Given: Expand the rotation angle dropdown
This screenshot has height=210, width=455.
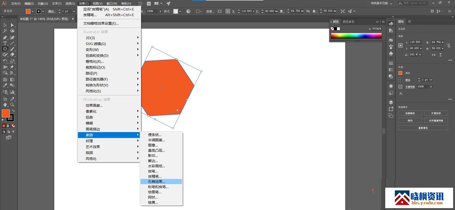Looking at the screenshot, I should (x=420, y=54).
